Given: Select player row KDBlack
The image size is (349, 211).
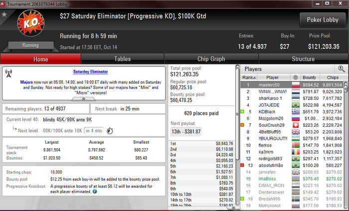Looking at the screenshot, I should point(292,112).
